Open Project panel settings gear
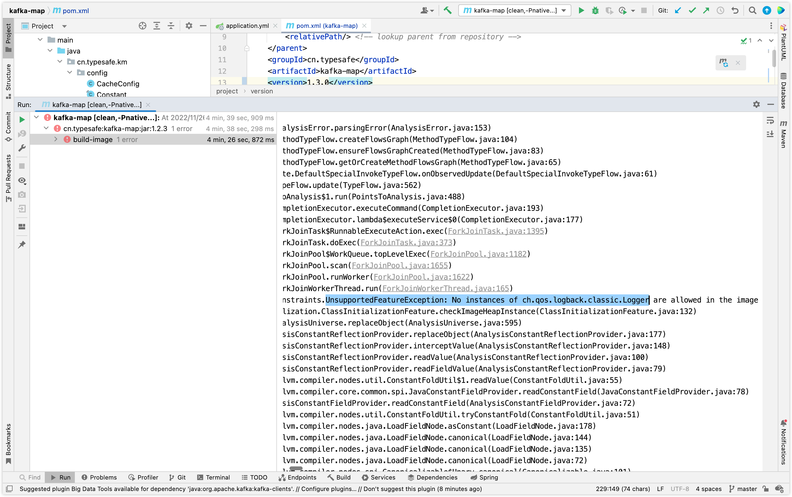The width and height of the screenshot is (792, 497). pos(189,26)
